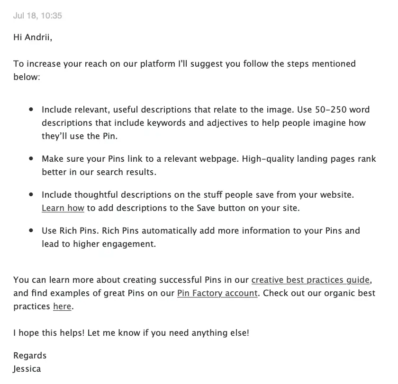Click the bullet dot before "Use Rich Pins"

tap(31, 231)
